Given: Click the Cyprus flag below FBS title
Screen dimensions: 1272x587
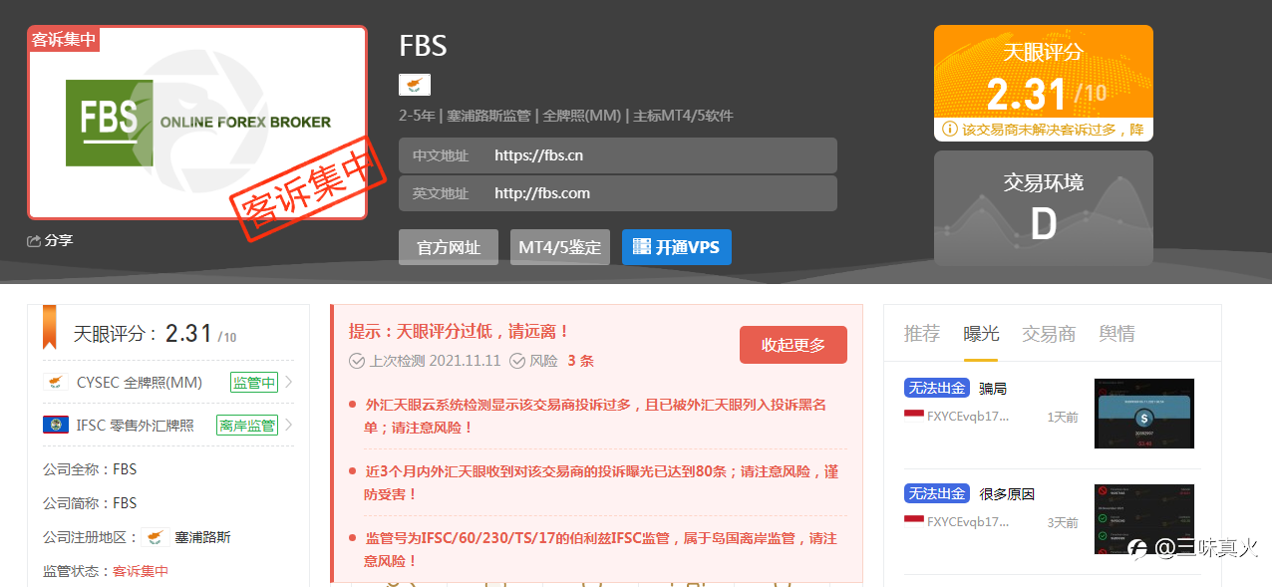Looking at the screenshot, I should 415,85.
